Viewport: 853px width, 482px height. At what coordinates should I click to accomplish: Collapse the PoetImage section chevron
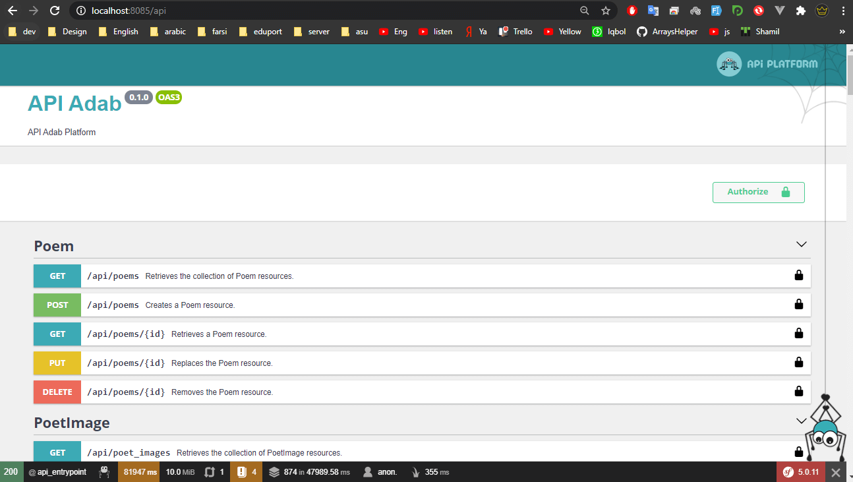801,421
